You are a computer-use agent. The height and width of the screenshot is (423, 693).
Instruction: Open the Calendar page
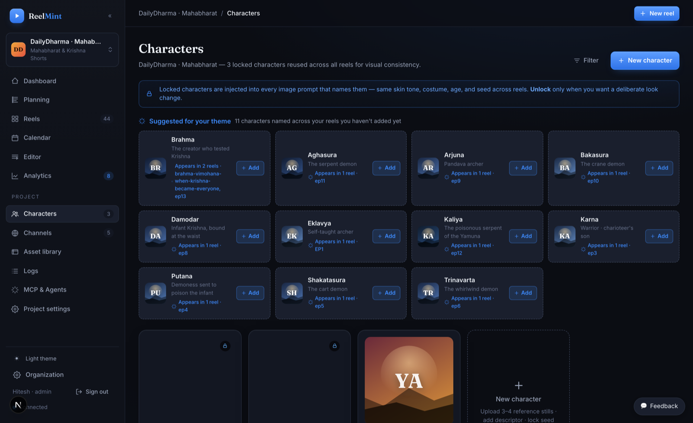[x=62, y=138]
